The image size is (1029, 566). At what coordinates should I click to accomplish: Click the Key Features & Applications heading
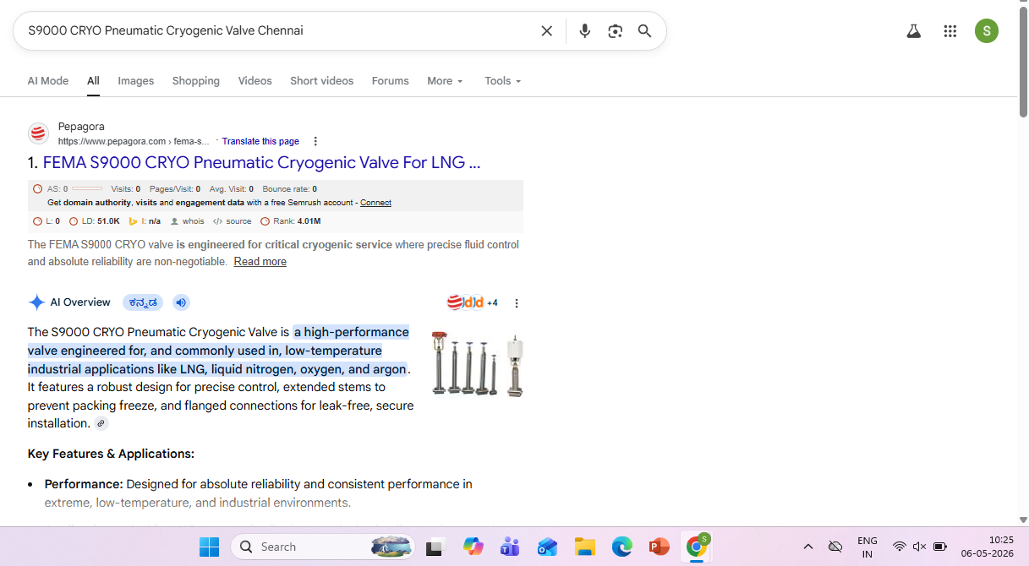pos(111,454)
